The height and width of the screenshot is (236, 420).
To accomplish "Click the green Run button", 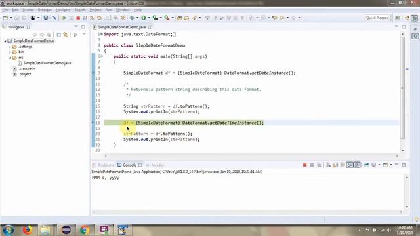I will tap(144, 18).
